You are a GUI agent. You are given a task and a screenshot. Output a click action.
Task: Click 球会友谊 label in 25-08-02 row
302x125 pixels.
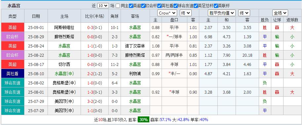[x=13, y=83]
